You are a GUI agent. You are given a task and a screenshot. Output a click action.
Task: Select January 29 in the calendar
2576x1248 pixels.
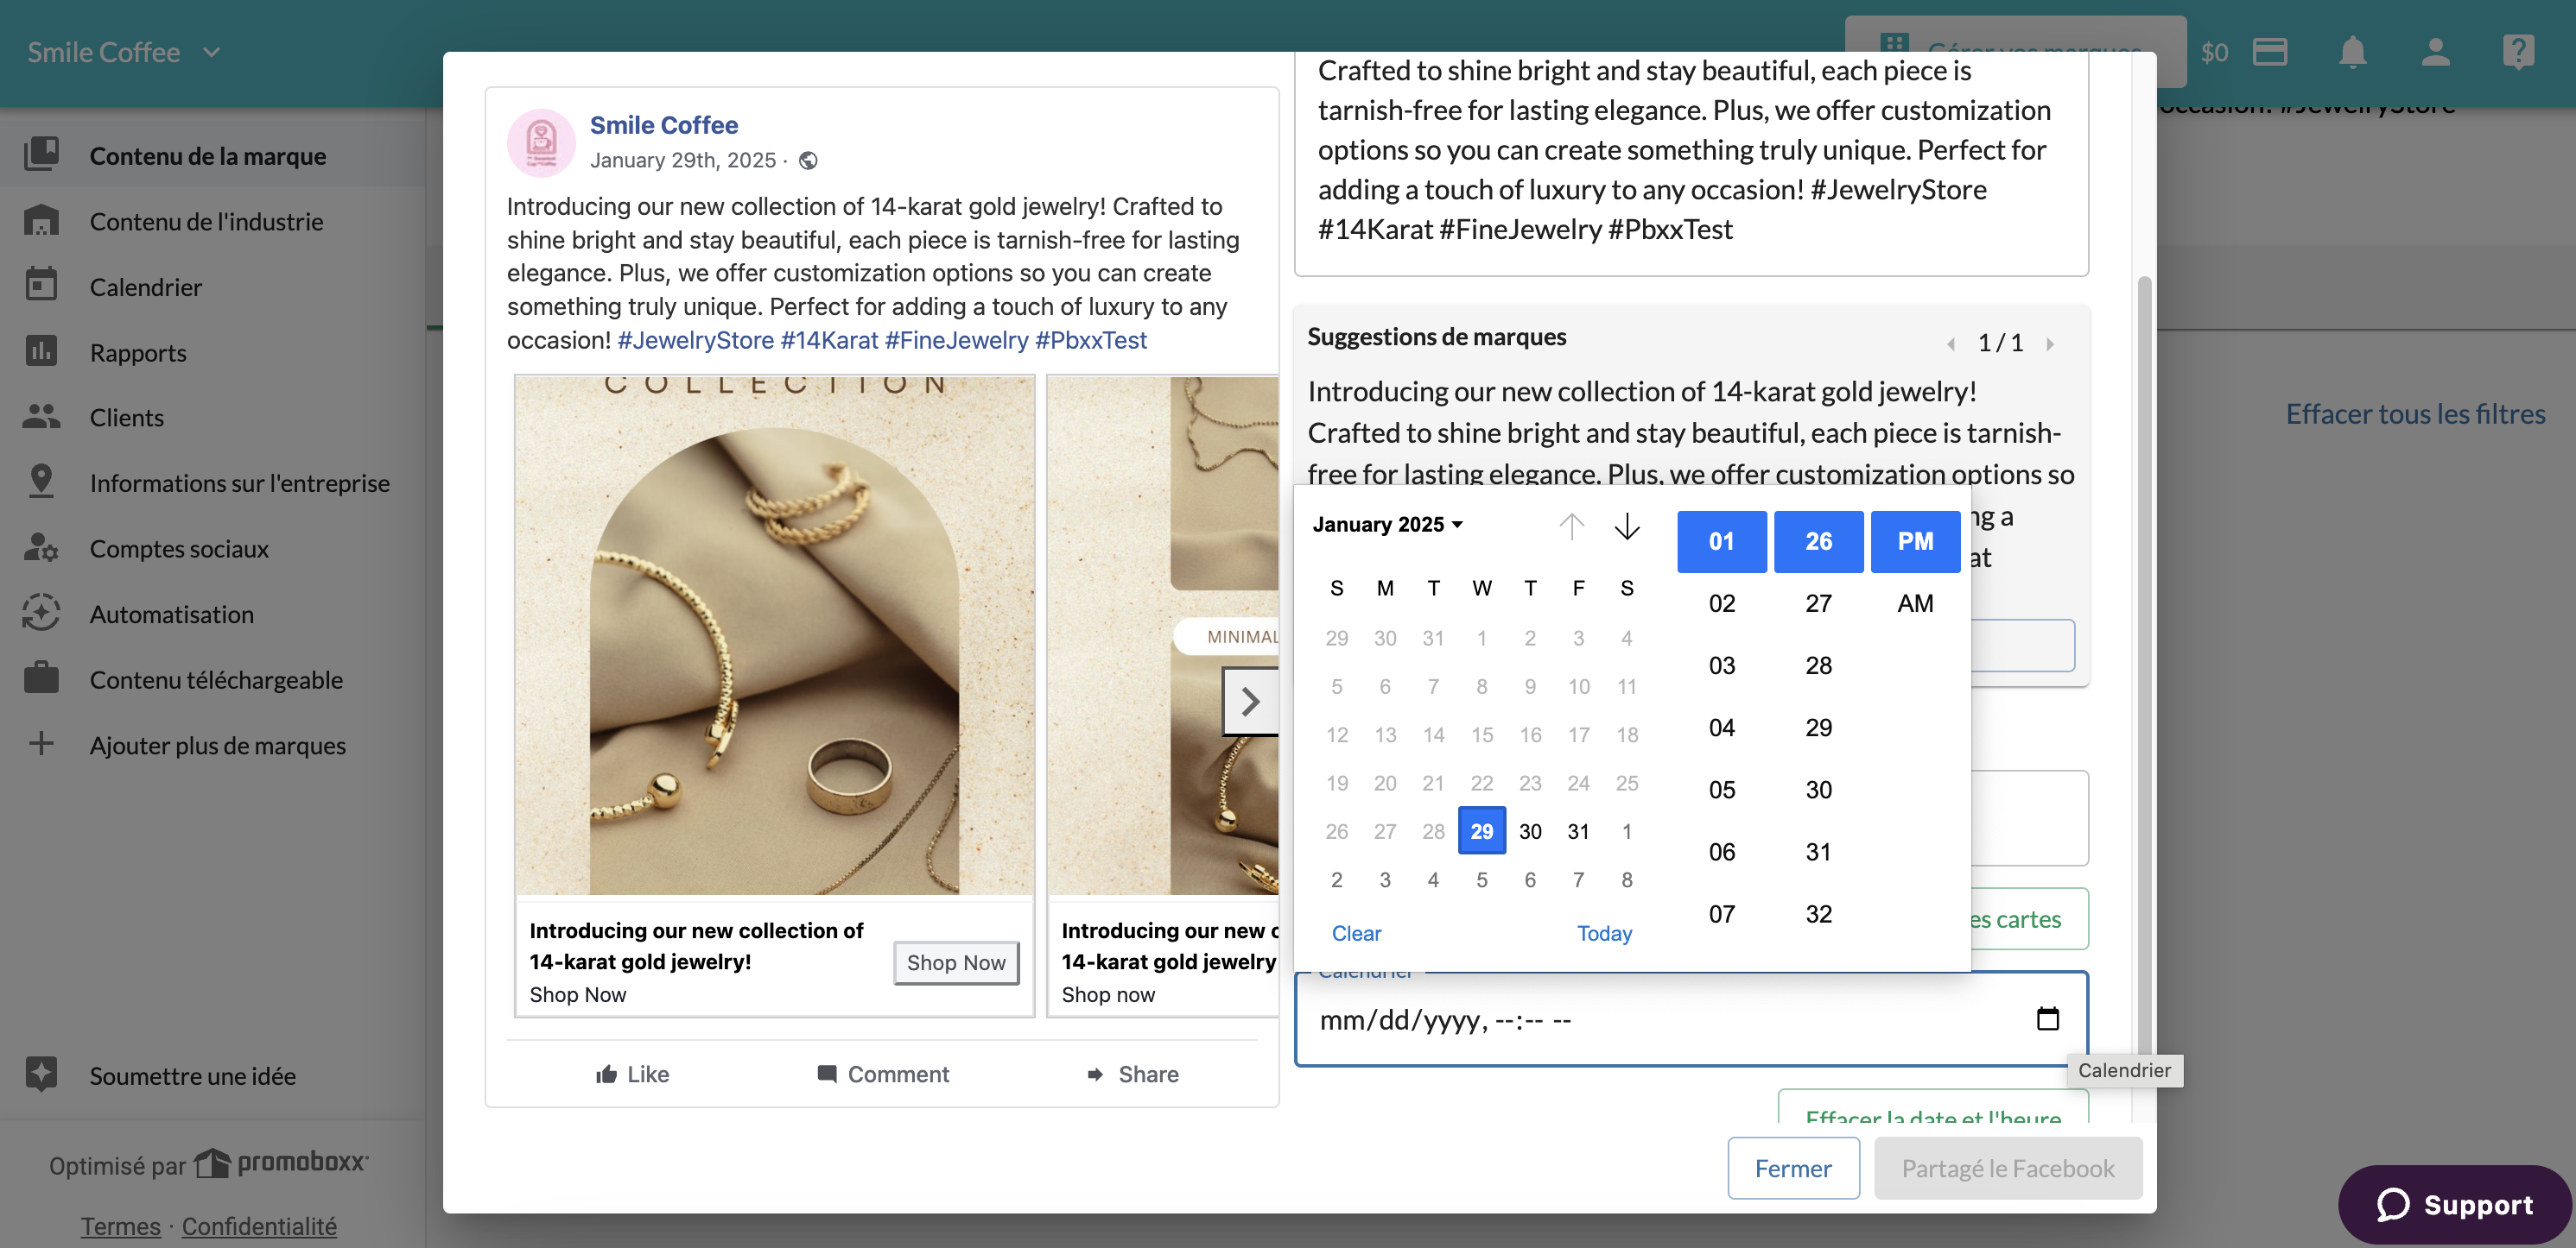[x=1481, y=830]
